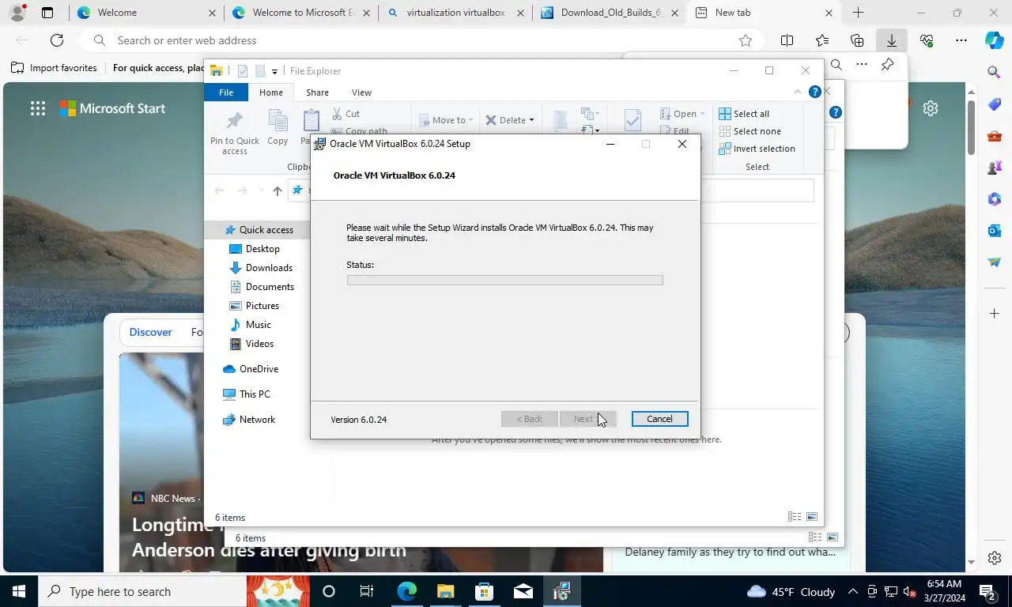Open the Move to dropdown
Screen dimensions: 1012x607
(447, 120)
